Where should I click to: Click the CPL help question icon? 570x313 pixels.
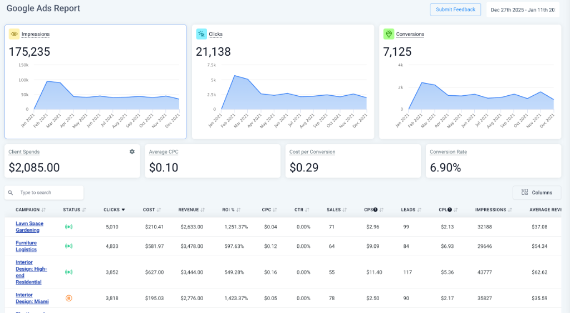click(x=450, y=210)
